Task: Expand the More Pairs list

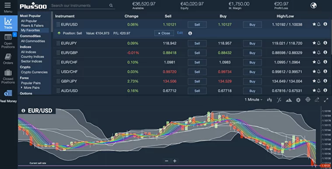Action: (30, 88)
